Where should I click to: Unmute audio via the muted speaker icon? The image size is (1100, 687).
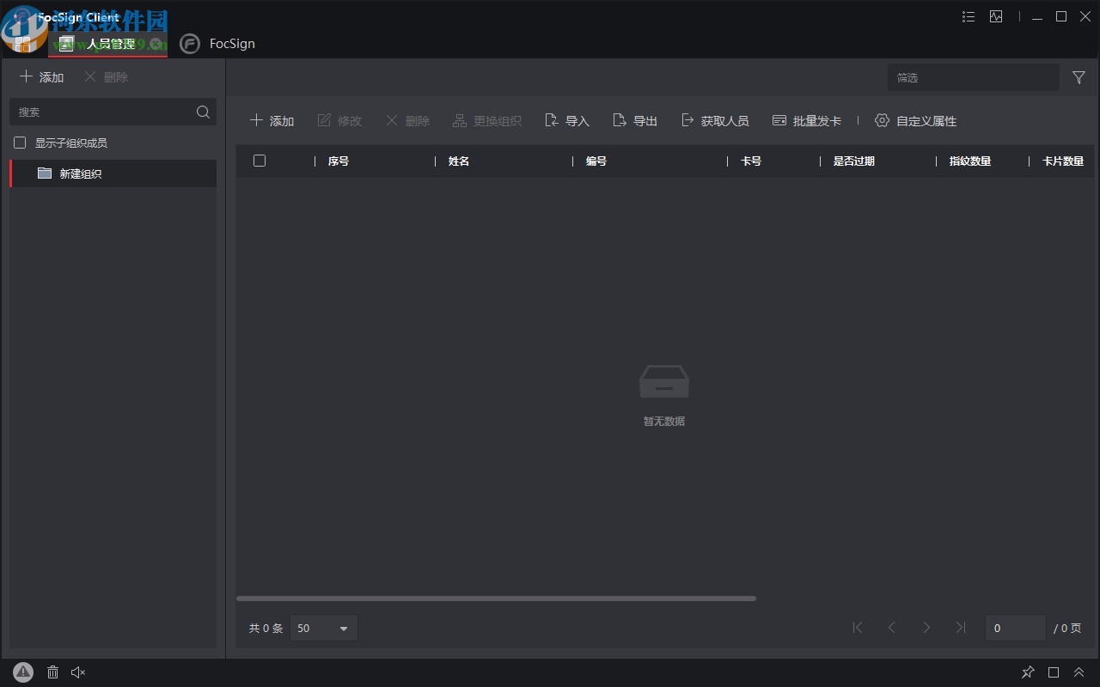(77, 672)
